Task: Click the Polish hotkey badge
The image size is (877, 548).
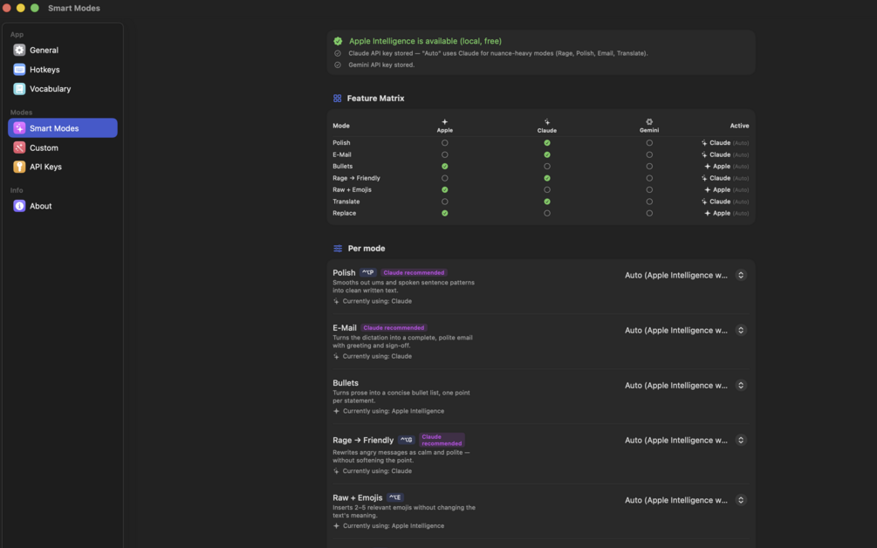Action: (x=368, y=273)
